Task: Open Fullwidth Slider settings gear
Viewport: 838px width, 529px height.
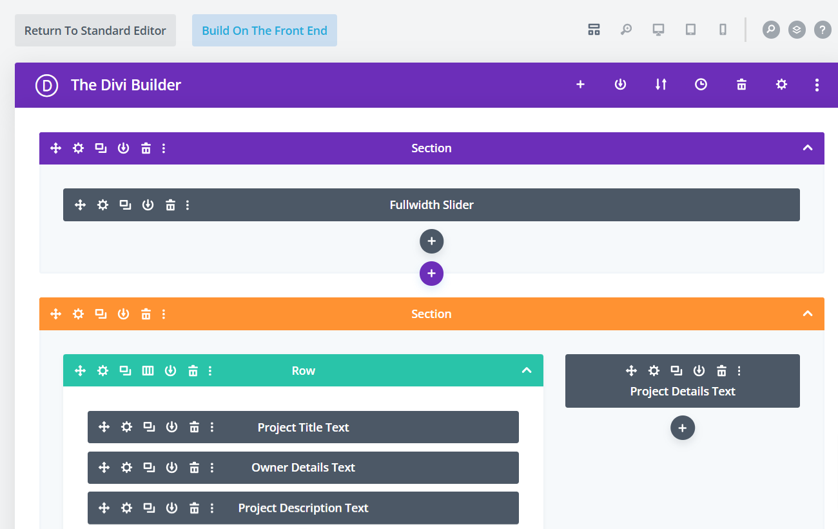Action: tap(102, 205)
